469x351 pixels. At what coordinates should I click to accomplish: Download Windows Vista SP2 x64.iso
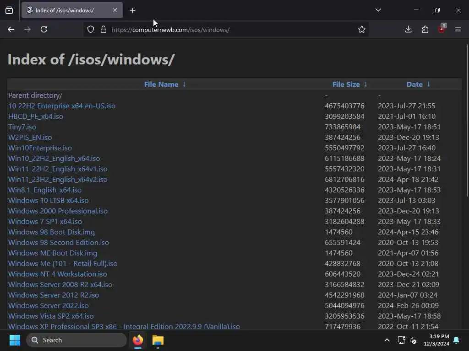(51, 316)
